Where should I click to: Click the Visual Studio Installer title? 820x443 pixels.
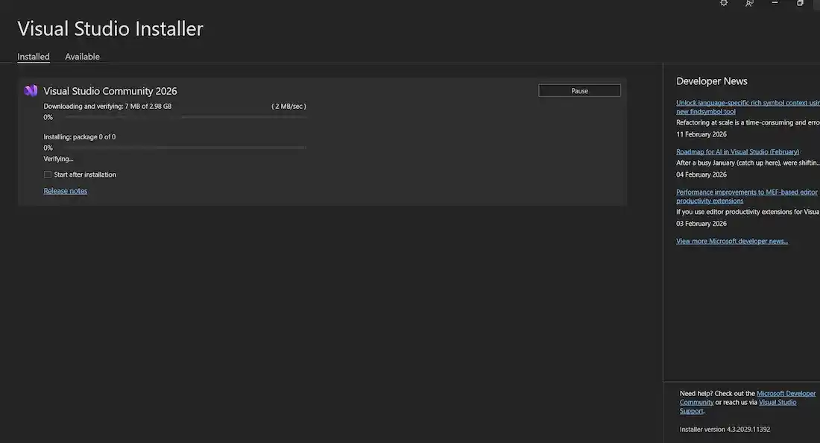coord(110,29)
